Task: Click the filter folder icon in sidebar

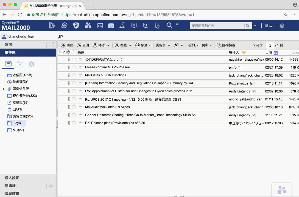Action: (20, 64)
